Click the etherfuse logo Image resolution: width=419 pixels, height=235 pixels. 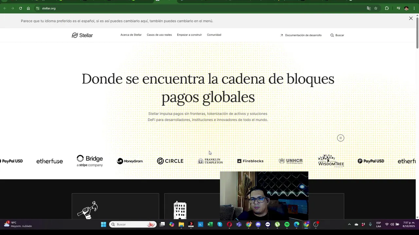click(x=49, y=161)
